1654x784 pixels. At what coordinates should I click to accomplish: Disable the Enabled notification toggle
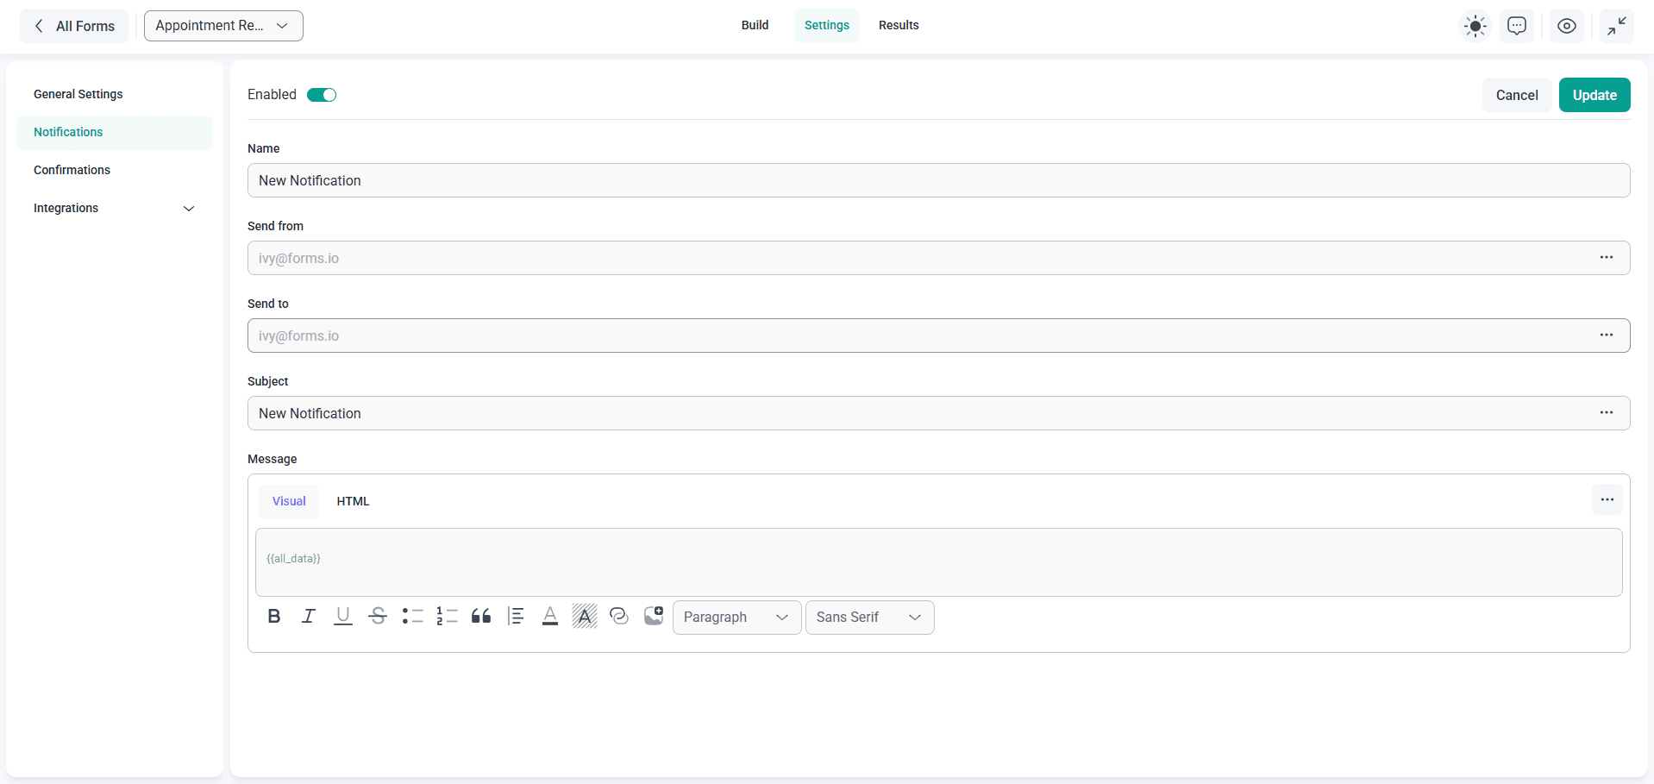point(322,95)
